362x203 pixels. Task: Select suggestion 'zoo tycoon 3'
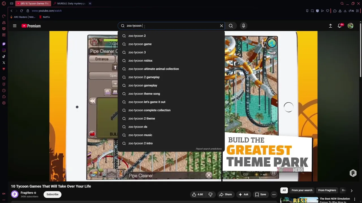171,52
